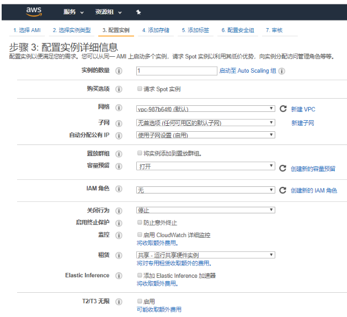
Task: Show info icon for 购买选项
Action: pos(119,89)
